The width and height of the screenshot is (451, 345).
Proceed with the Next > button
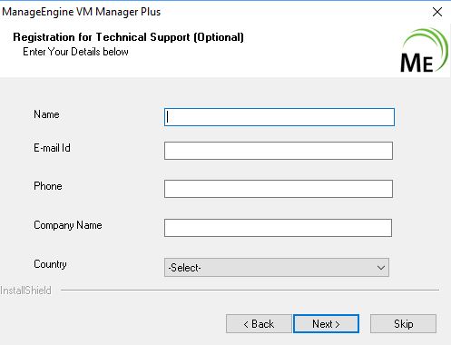(326, 324)
